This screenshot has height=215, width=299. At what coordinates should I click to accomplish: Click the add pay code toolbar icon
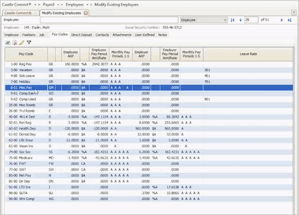[x=8, y=43]
